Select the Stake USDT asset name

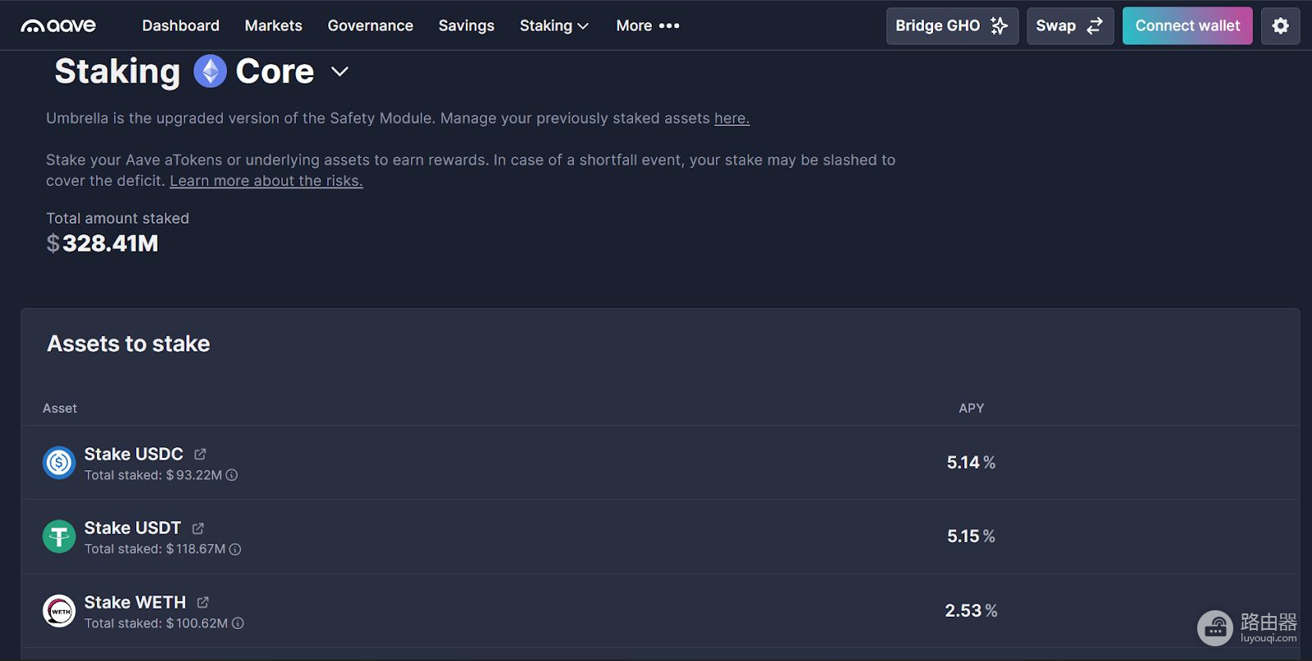click(x=133, y=528)
